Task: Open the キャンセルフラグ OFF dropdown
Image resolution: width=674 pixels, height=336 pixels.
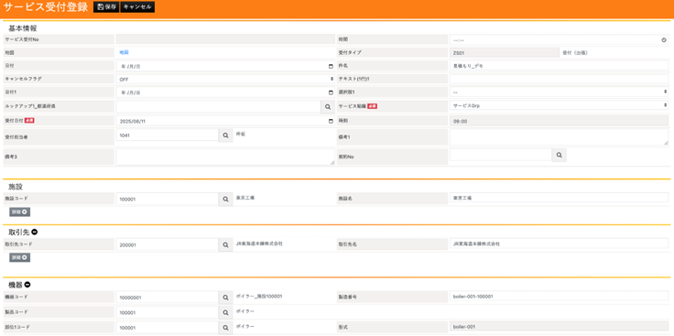Action: 225,79
